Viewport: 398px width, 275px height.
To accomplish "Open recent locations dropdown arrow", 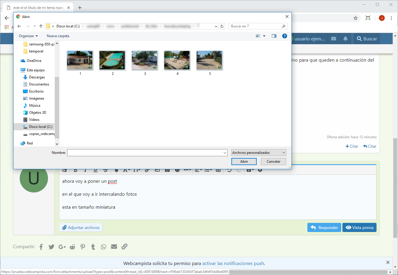I will (x=35, y=26).
